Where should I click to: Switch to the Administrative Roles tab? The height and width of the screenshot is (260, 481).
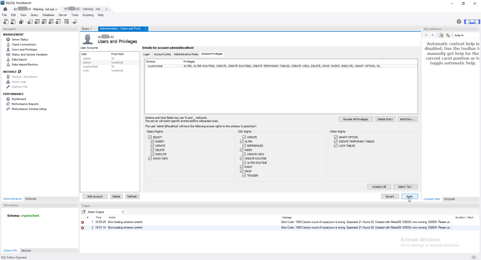(186, 54)
